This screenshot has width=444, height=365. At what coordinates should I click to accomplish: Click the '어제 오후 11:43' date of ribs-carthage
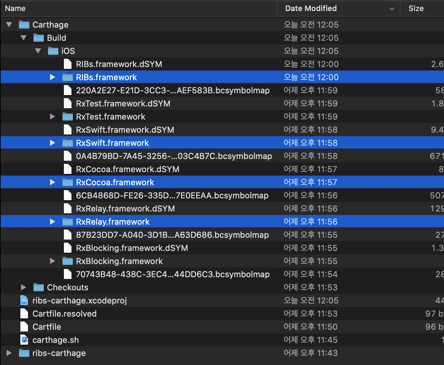coord(311,353)
